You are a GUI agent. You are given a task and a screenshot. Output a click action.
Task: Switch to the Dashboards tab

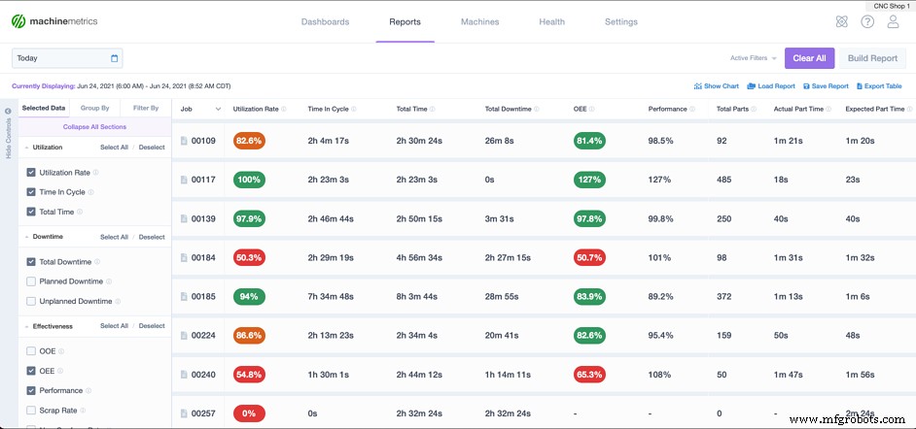pyautogui.click(x=325, y=21)
